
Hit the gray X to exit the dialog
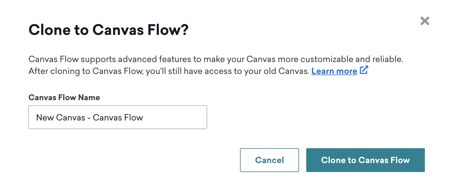point(425,21)
